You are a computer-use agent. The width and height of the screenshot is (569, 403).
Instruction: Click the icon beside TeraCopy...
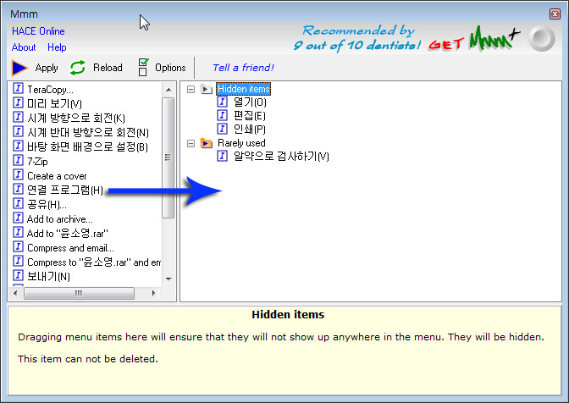click(18, 89)
